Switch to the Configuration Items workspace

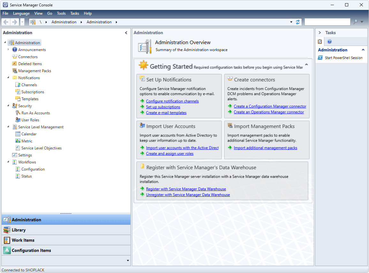tap(66, 250)
